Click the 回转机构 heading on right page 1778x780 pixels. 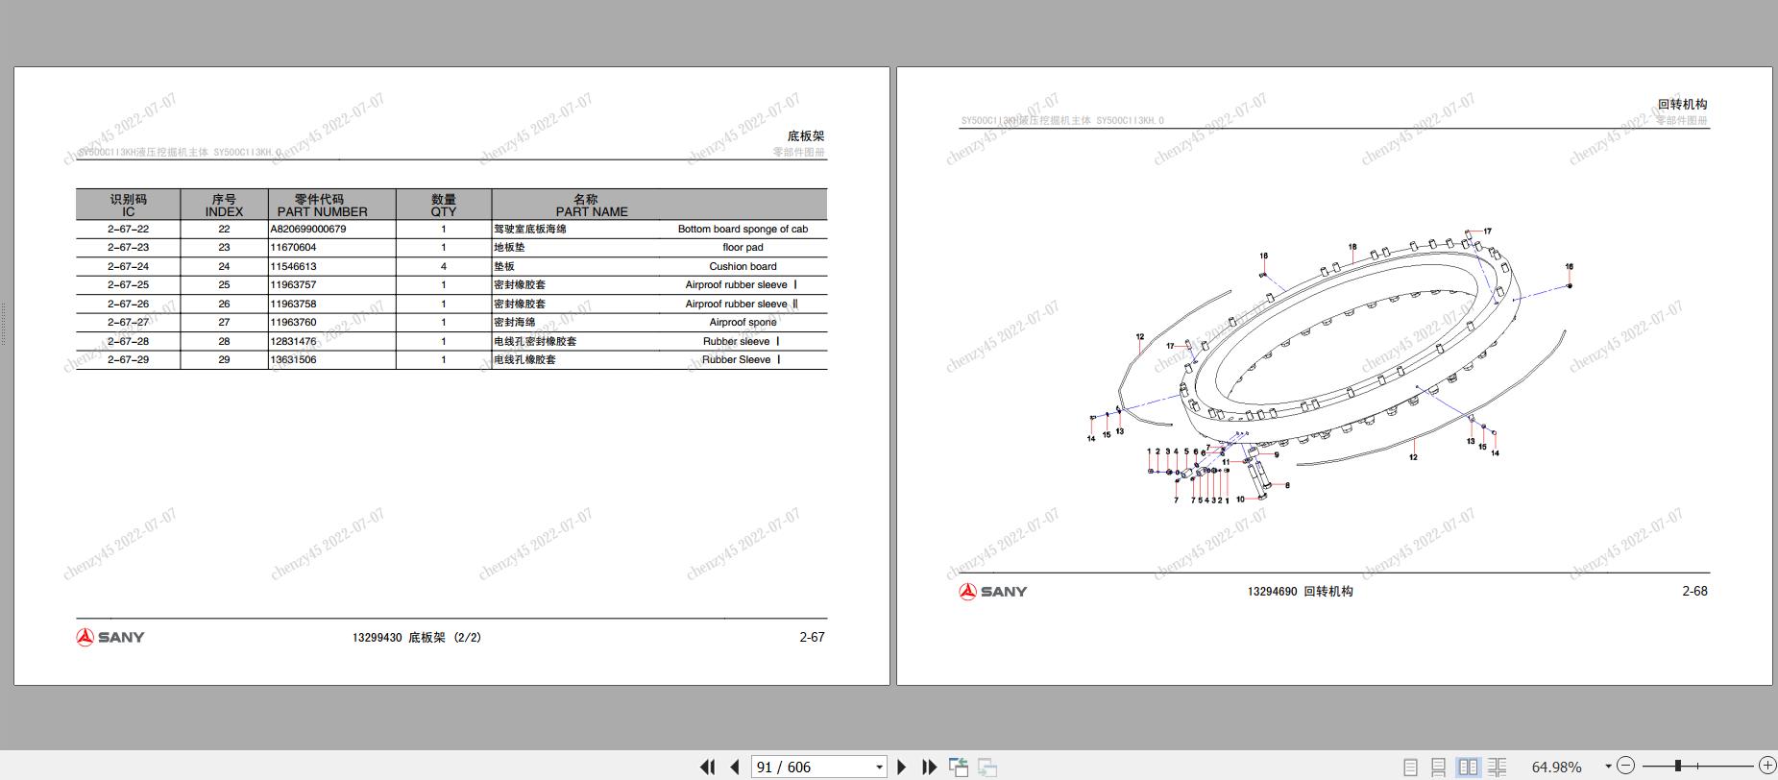pos(1682,104)
